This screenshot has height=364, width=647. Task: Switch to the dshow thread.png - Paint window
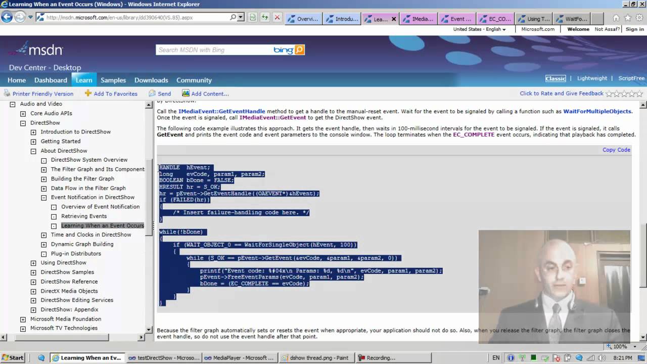click(x=316, y=357)
